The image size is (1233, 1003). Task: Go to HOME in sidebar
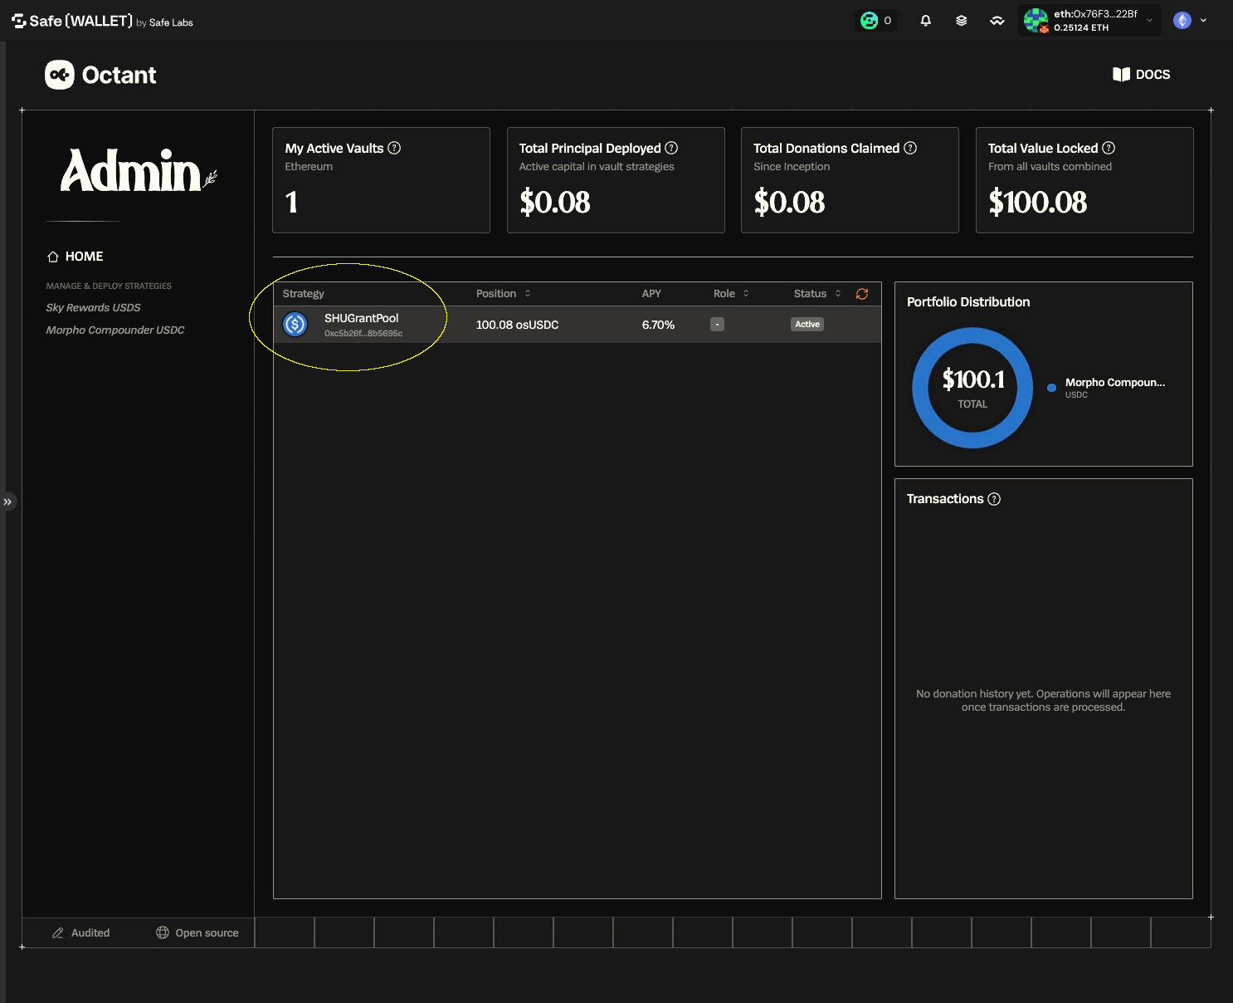[x=76, y=257]
